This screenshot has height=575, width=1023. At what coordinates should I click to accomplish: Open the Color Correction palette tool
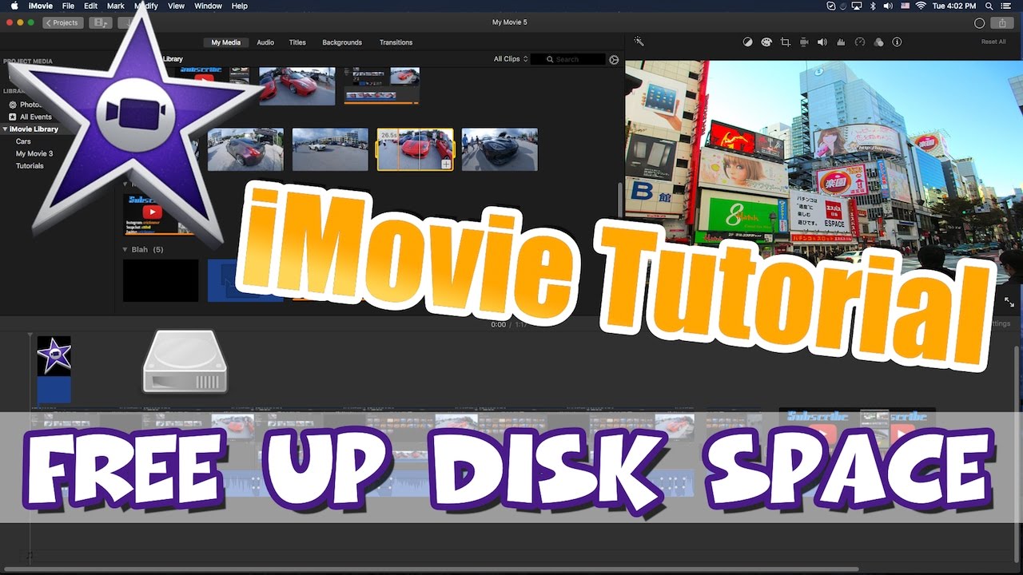click(x=766, y=42)
